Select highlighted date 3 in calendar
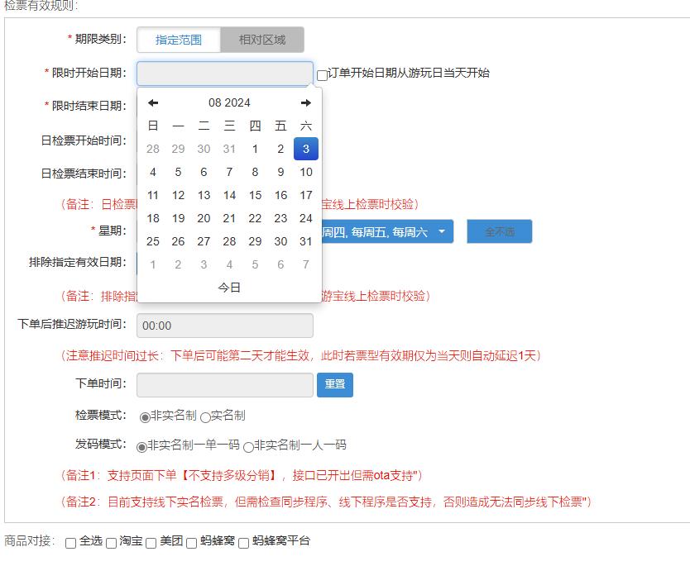 pyautogui.click(x=306, y=149)
